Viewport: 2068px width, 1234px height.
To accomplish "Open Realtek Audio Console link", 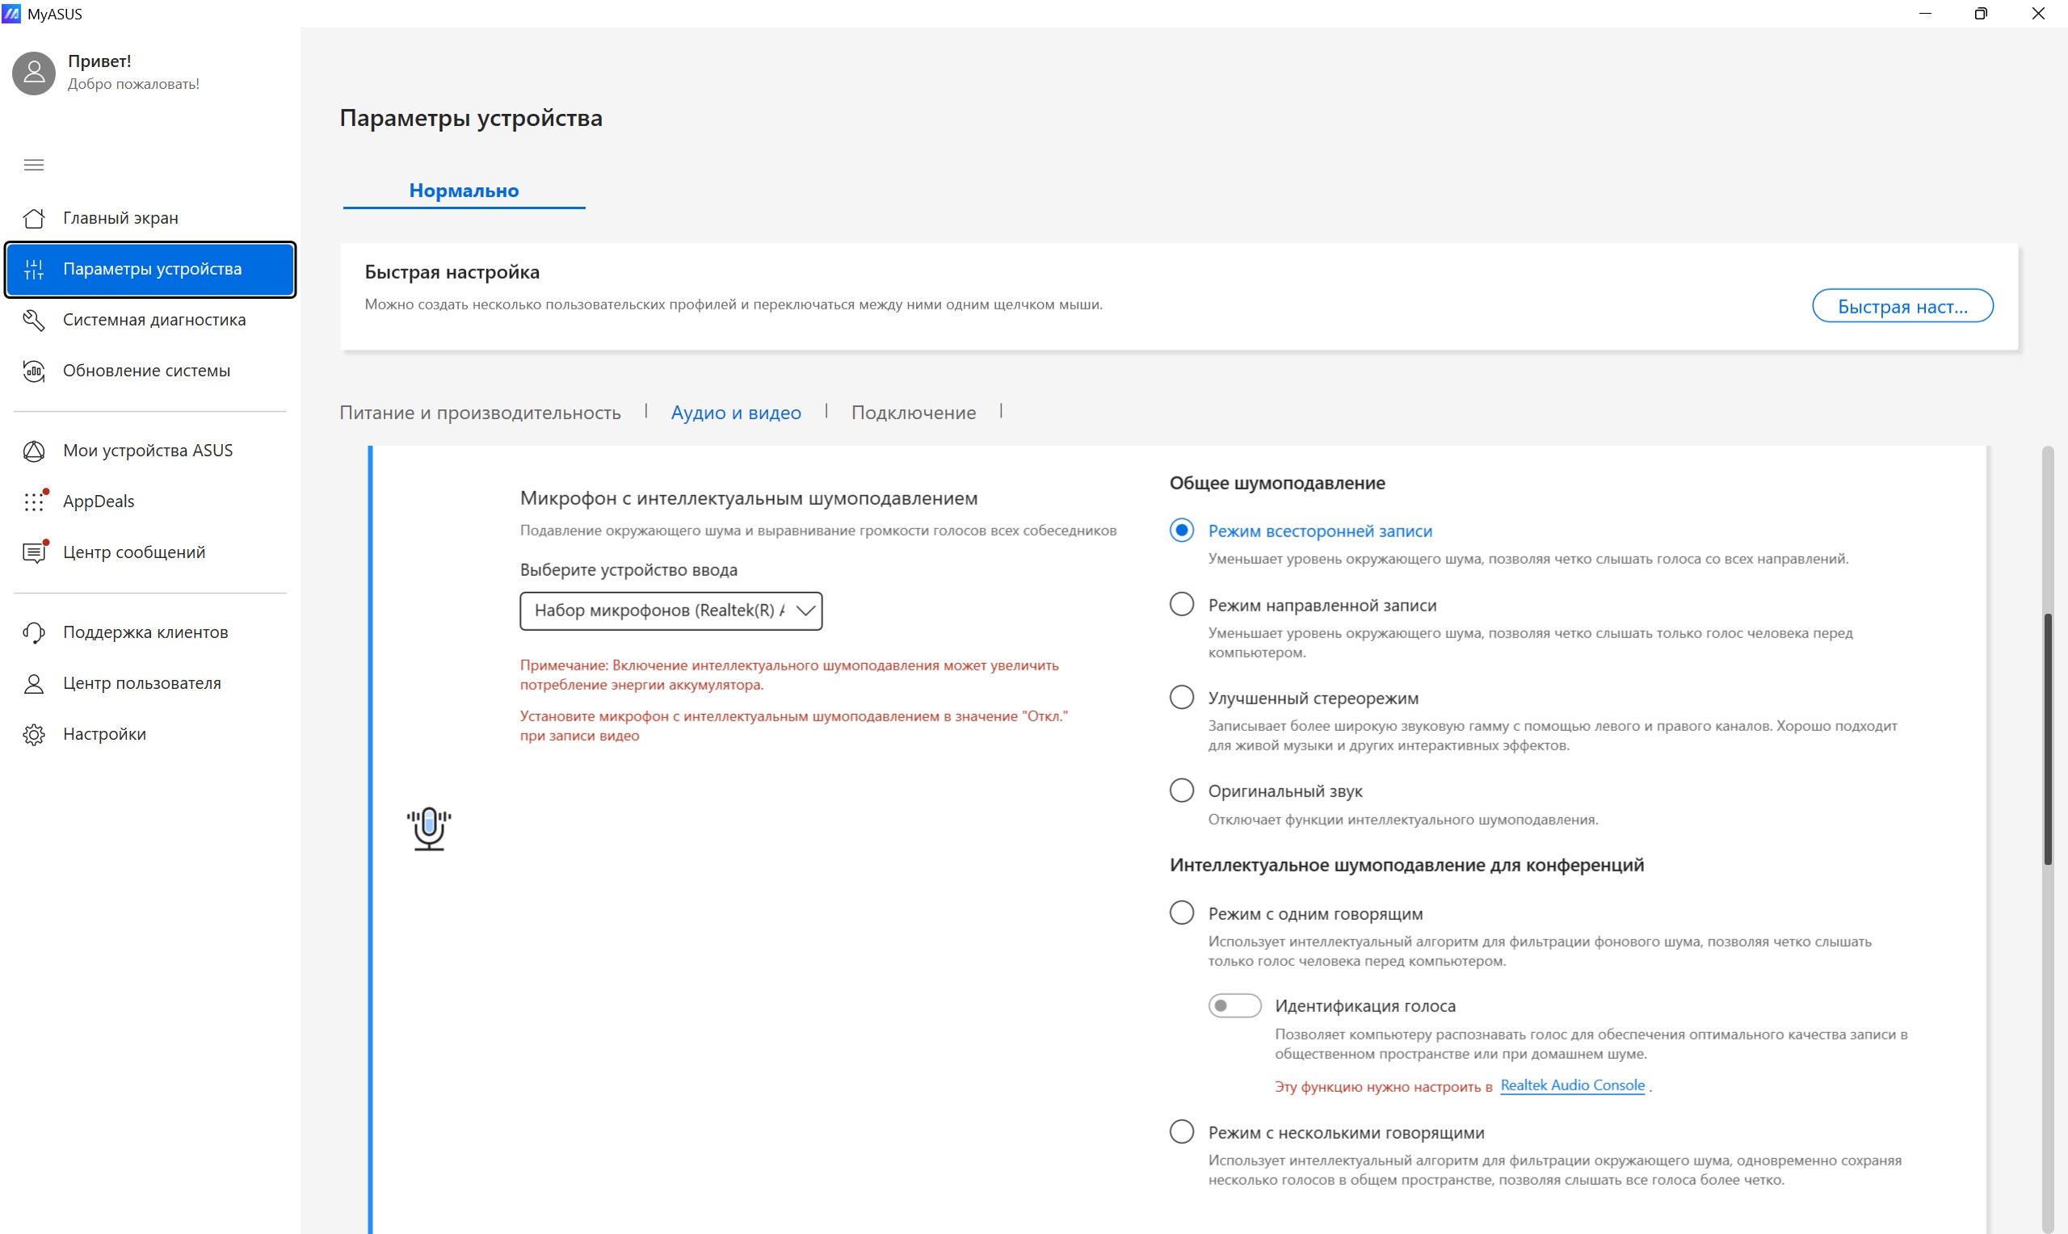I will (x=1573, y=1085).
